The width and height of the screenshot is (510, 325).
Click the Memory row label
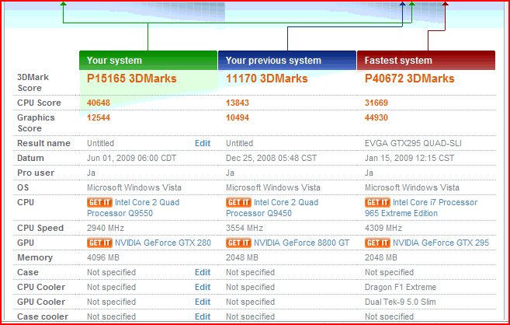tap(35, 257)
